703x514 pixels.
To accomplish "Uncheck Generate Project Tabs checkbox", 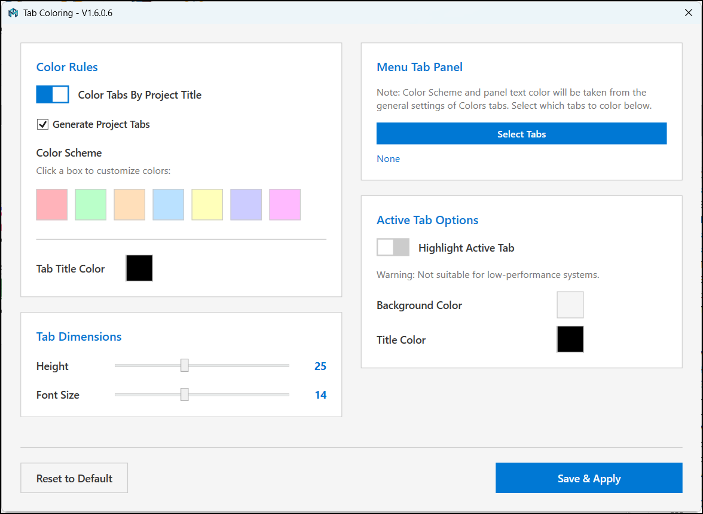I will click(x=42, y=124).
